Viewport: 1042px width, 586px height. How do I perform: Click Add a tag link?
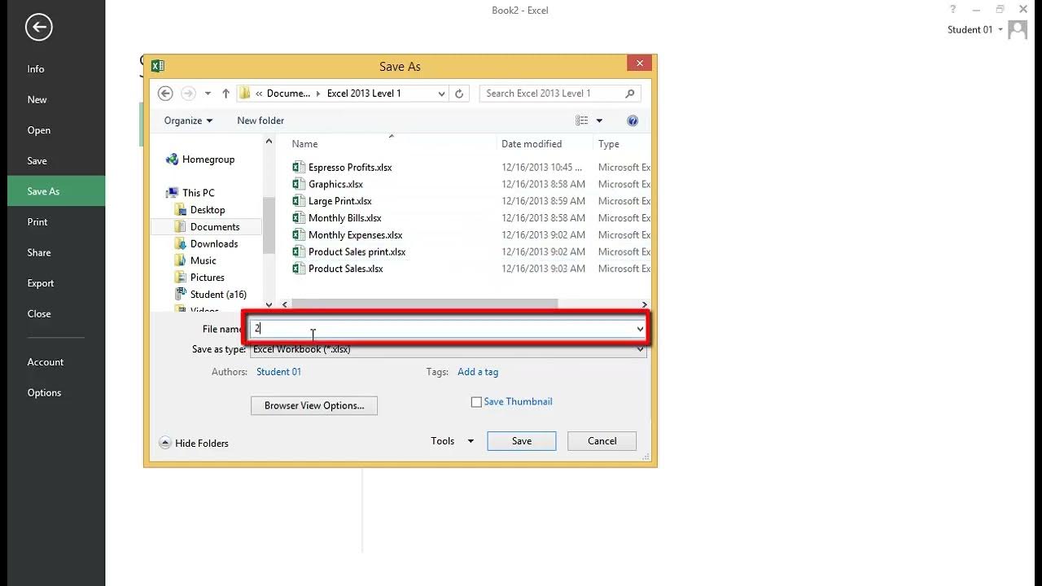pyautogui.click(x=478, y=372)
